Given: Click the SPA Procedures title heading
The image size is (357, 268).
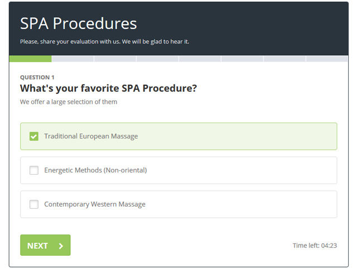Looking at the screenshot, I should click(78, 23).
